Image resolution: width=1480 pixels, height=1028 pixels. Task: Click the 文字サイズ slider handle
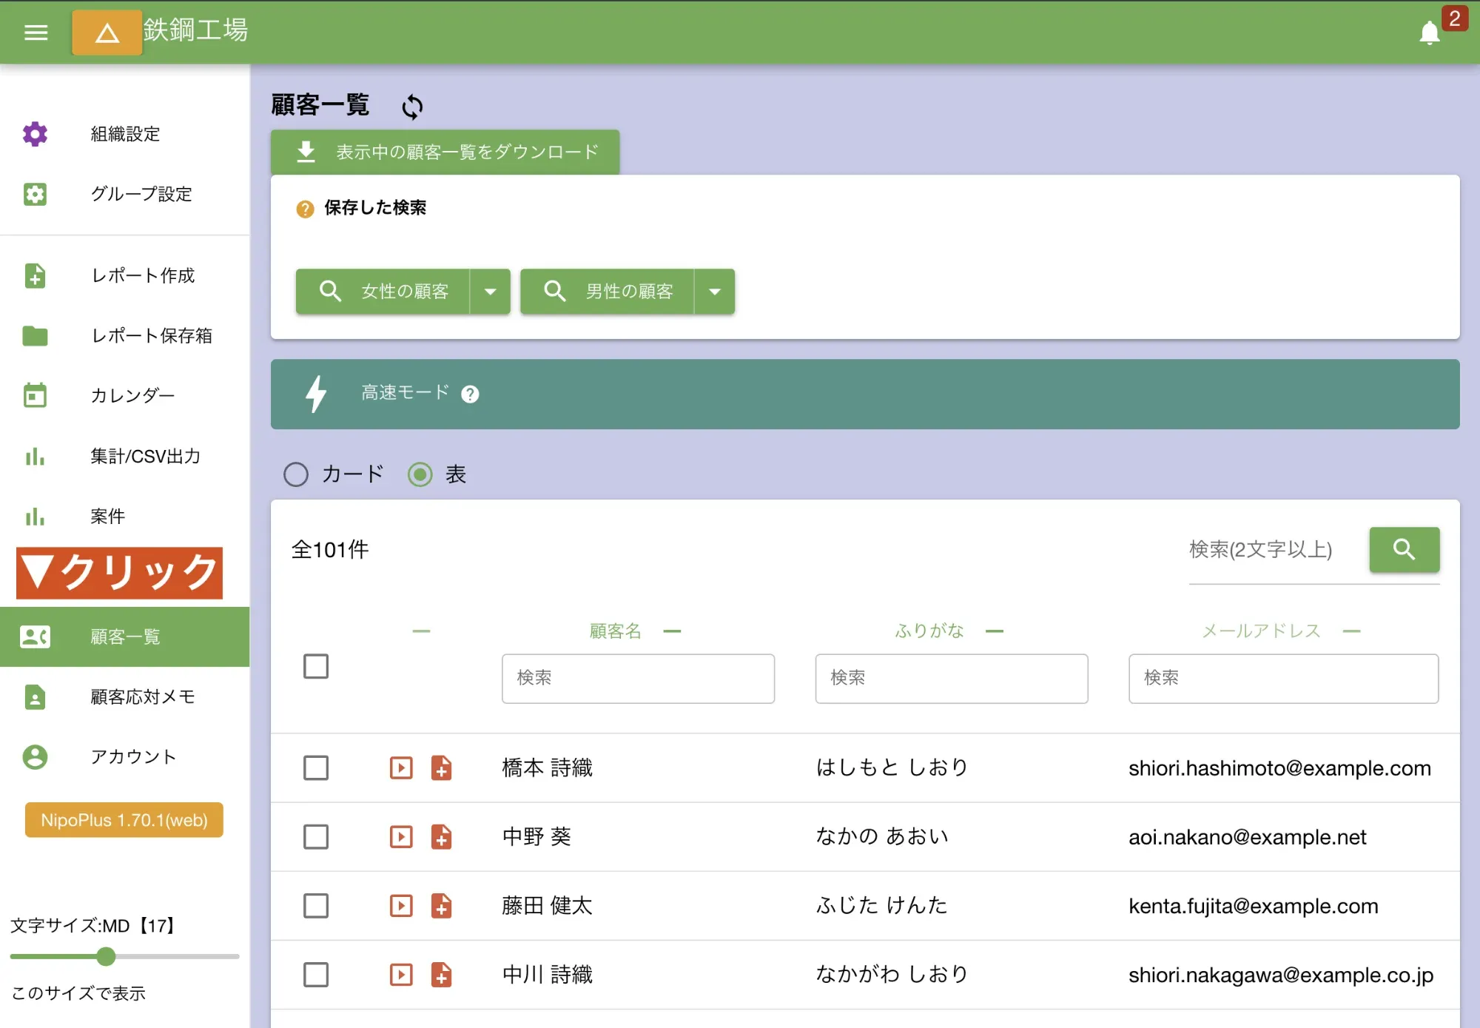106,957
